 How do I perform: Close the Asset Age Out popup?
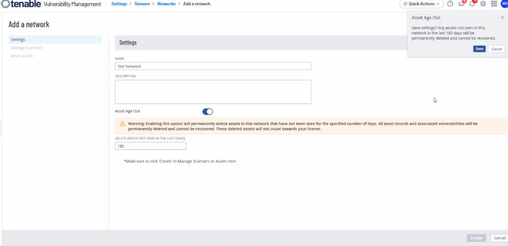pyautogui.click(x=502, y=17)
